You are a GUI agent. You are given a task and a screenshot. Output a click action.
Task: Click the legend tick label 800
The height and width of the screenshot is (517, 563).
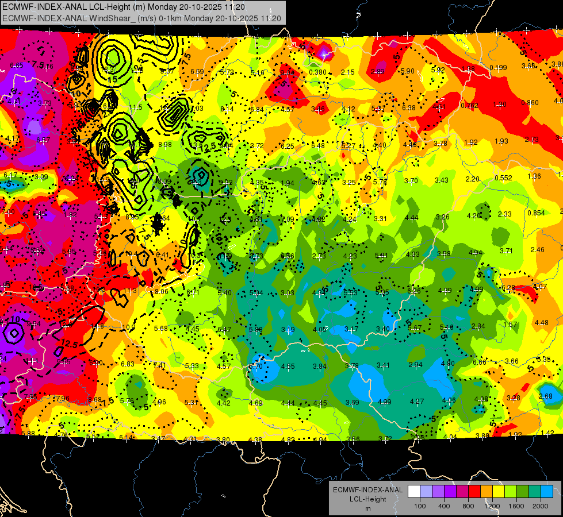(x=468, y=506)
